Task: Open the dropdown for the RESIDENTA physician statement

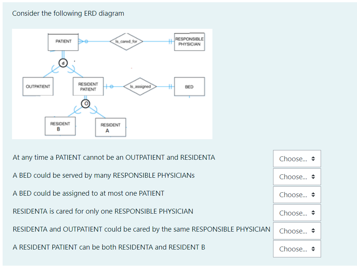Action: tap(297, 213)
